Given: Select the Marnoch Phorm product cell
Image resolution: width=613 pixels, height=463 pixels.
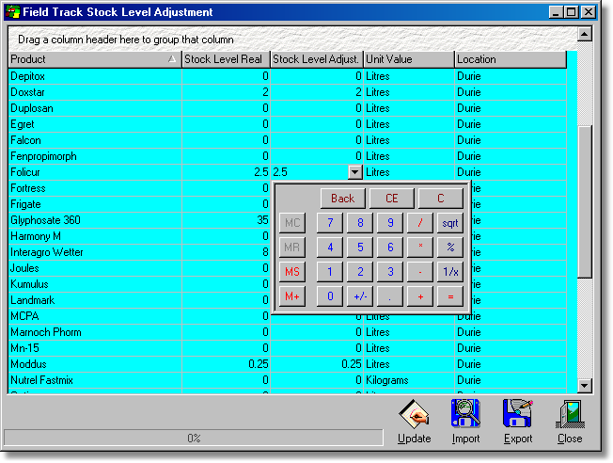Looking at the screenshot, I should tap(95, 332).
